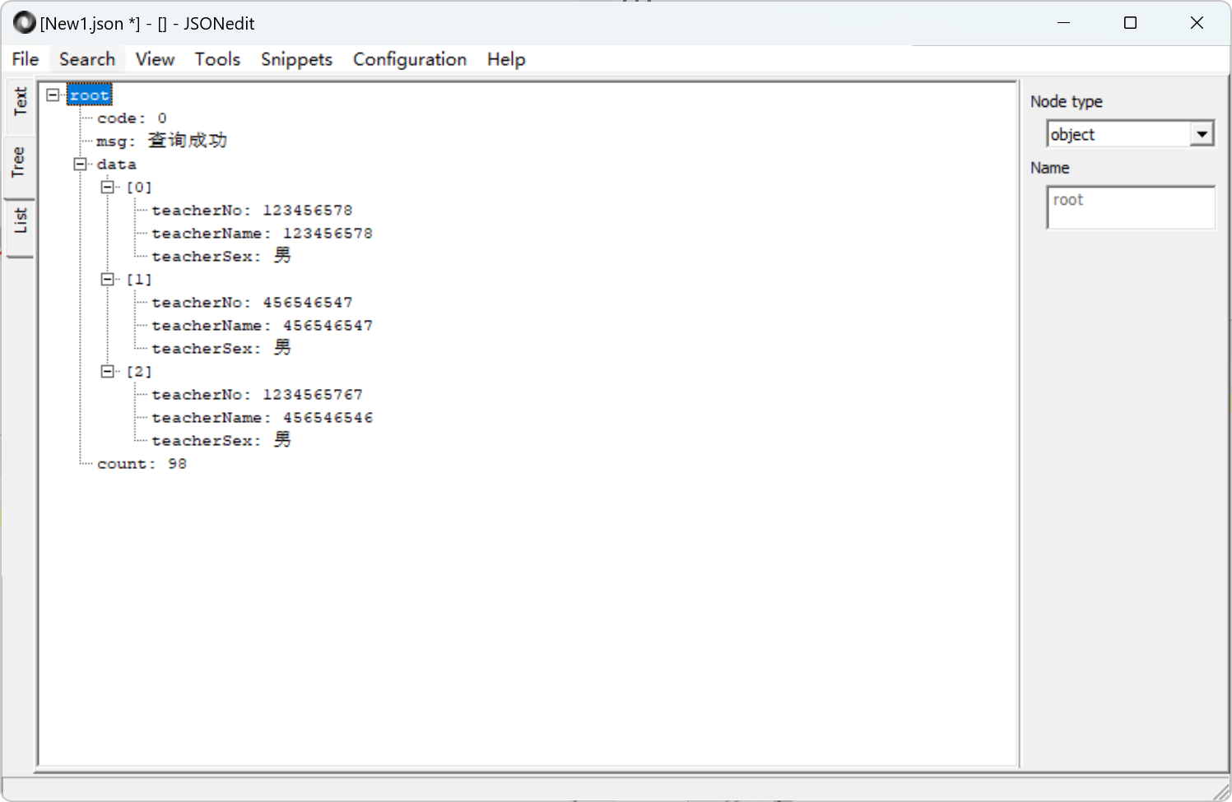Collapse the root node
Image resolution: width=1232 pixels, height=802 pixels.
pyautogui.click(x=53, y=95)
